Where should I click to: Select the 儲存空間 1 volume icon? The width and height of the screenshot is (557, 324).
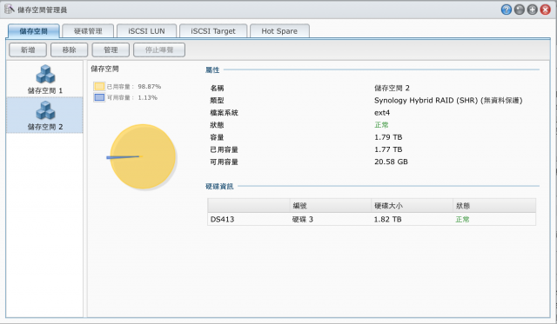tap(45, 74)
